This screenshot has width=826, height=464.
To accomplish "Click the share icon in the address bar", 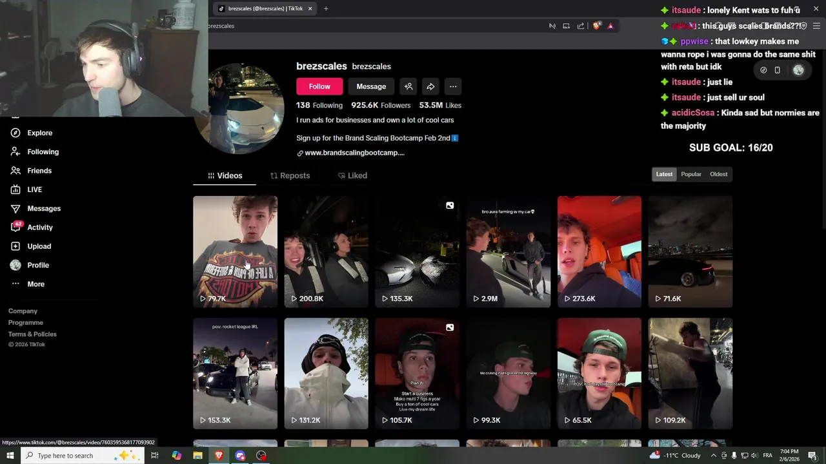I will pos(581,26).
